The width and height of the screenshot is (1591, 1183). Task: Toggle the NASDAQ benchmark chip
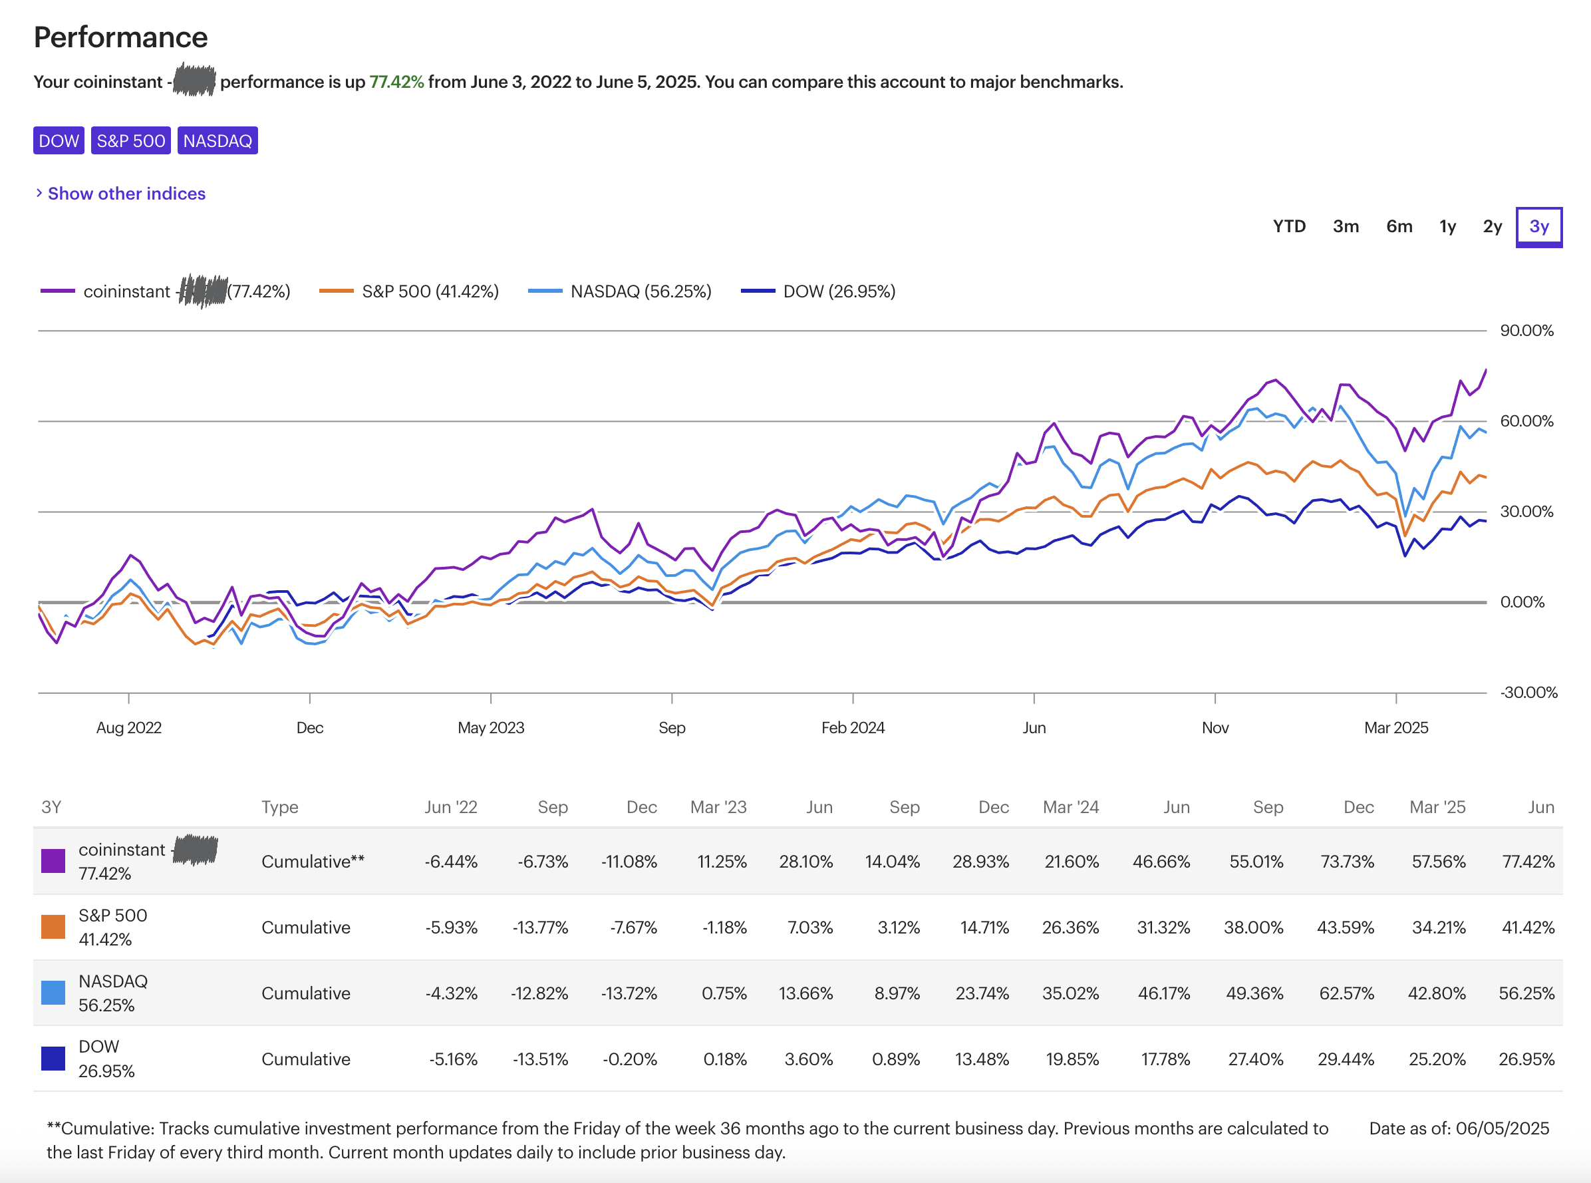click(217, 140)
